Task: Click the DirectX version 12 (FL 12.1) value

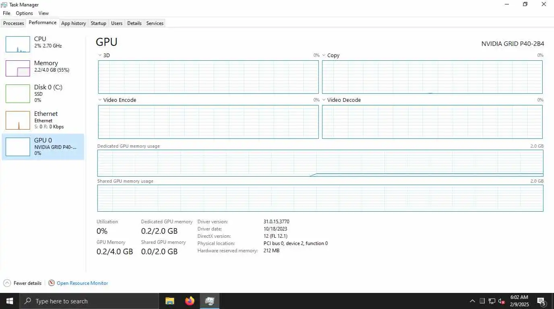Action: click(x=275, y=236)
